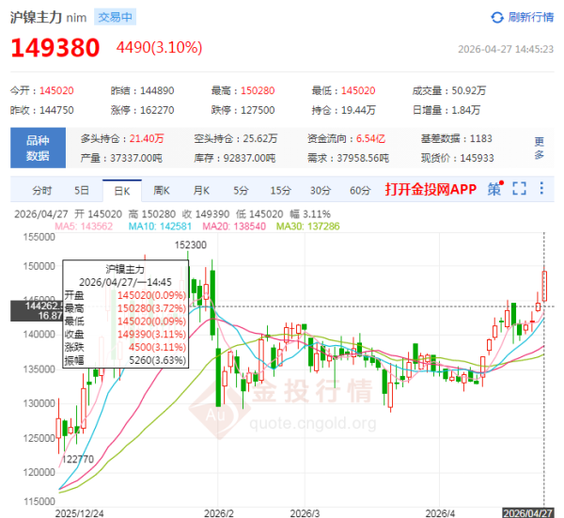Click the 144262 crosshair price label

pyautogui.click(x=37, y=311)
